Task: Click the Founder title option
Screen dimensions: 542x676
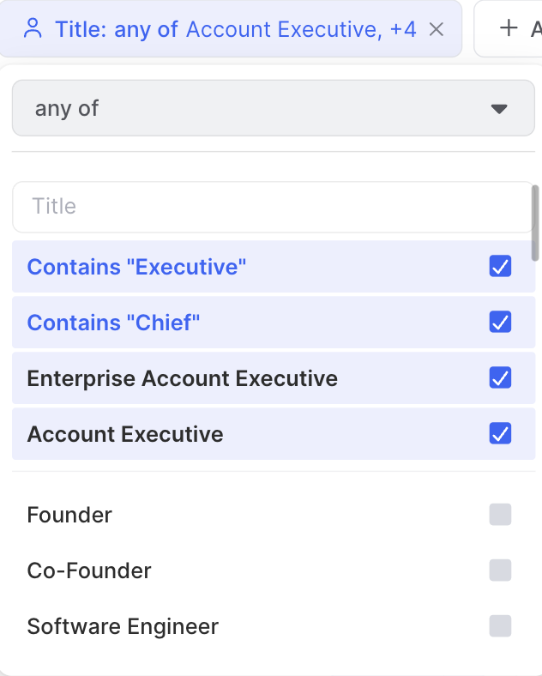Action: [x=69, y=515]
